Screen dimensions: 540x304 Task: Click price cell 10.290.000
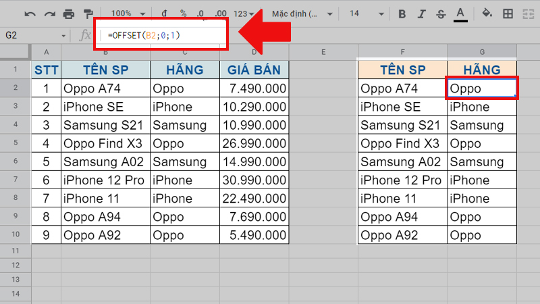254,107
